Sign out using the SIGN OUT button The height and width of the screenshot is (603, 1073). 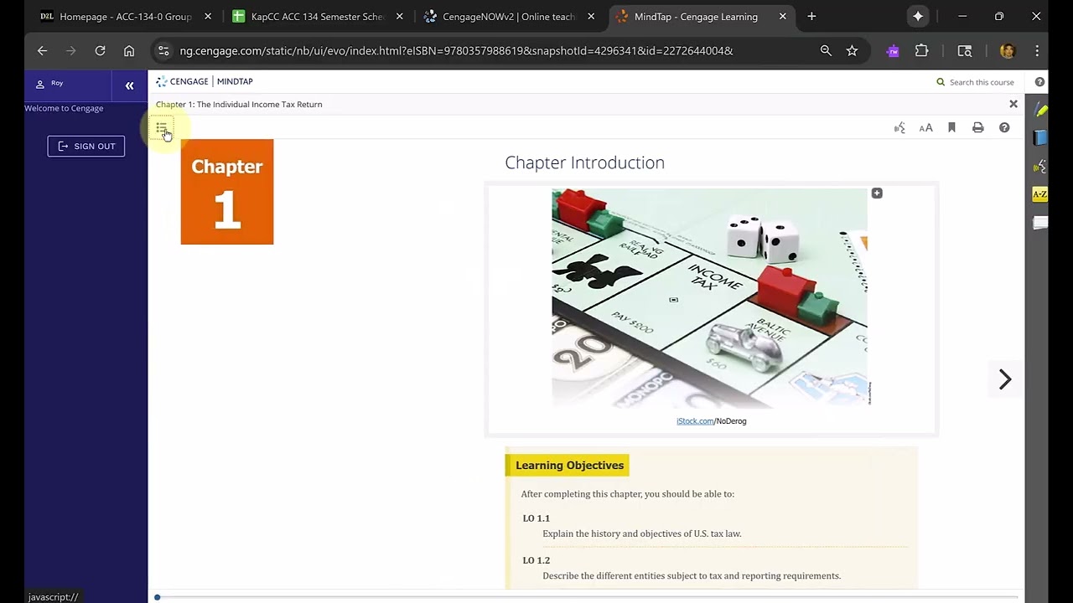tap(86, 146)
